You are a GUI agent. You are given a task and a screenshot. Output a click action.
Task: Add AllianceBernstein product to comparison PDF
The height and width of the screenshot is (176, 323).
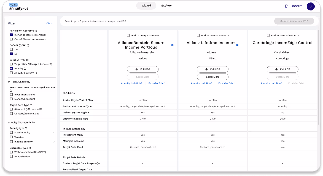coord(128,35)
